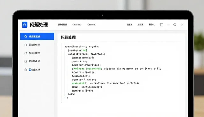Click the longest code line with green text
The width and height of the screenshot is (204, 117).
(116, 69)
